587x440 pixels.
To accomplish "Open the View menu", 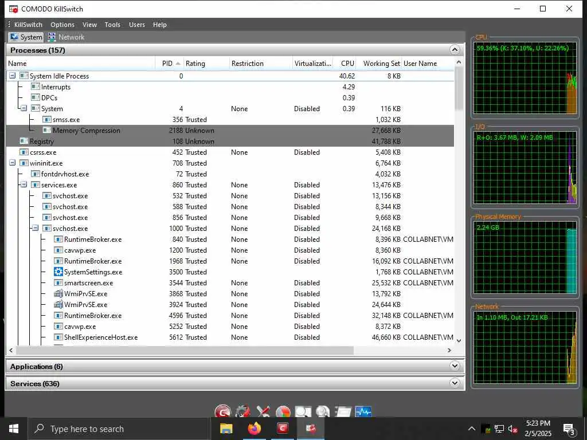I will [89, 25].
